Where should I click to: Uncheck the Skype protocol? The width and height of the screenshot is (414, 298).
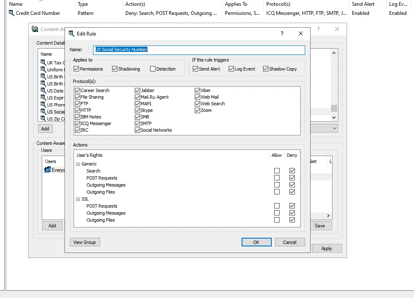click(x=137, y=110)
